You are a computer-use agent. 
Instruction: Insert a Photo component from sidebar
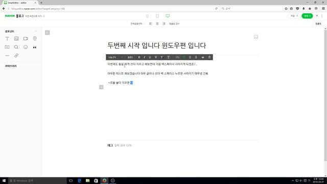coord(16,39)
